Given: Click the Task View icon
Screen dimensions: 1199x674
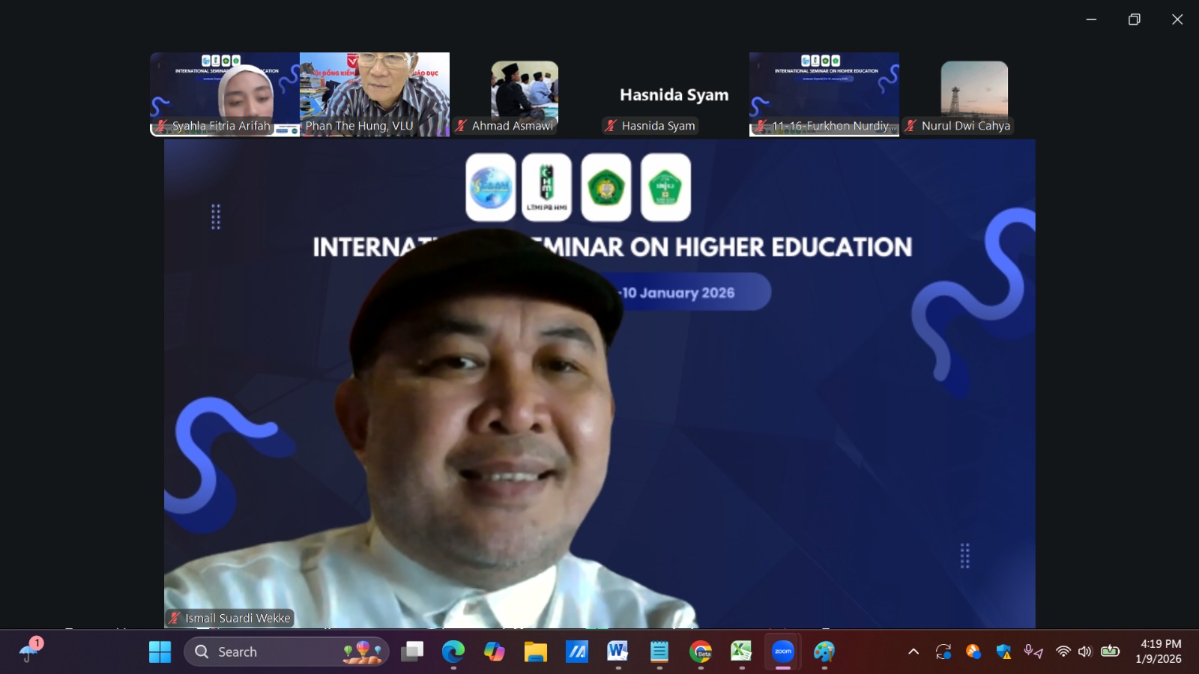Looking at the screenshot, I should coord(411,652).
